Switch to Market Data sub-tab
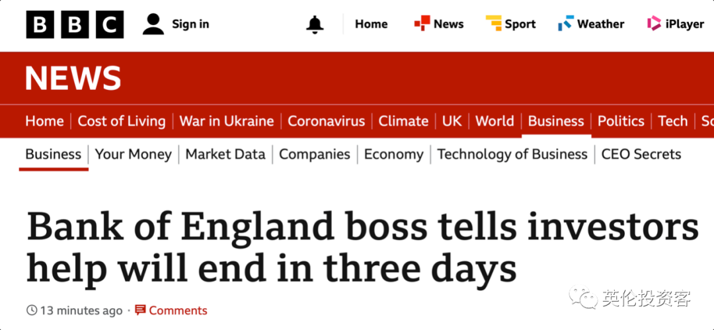The height and width of the screenshot is (330, 714). [225, 154]
